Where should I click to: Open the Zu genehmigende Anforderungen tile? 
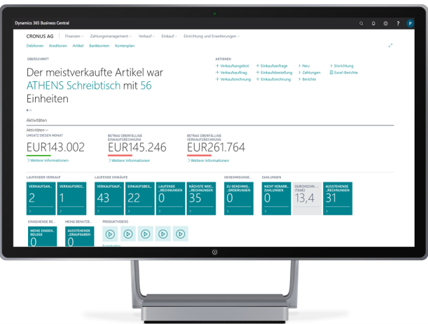click(x=239, y=198)
